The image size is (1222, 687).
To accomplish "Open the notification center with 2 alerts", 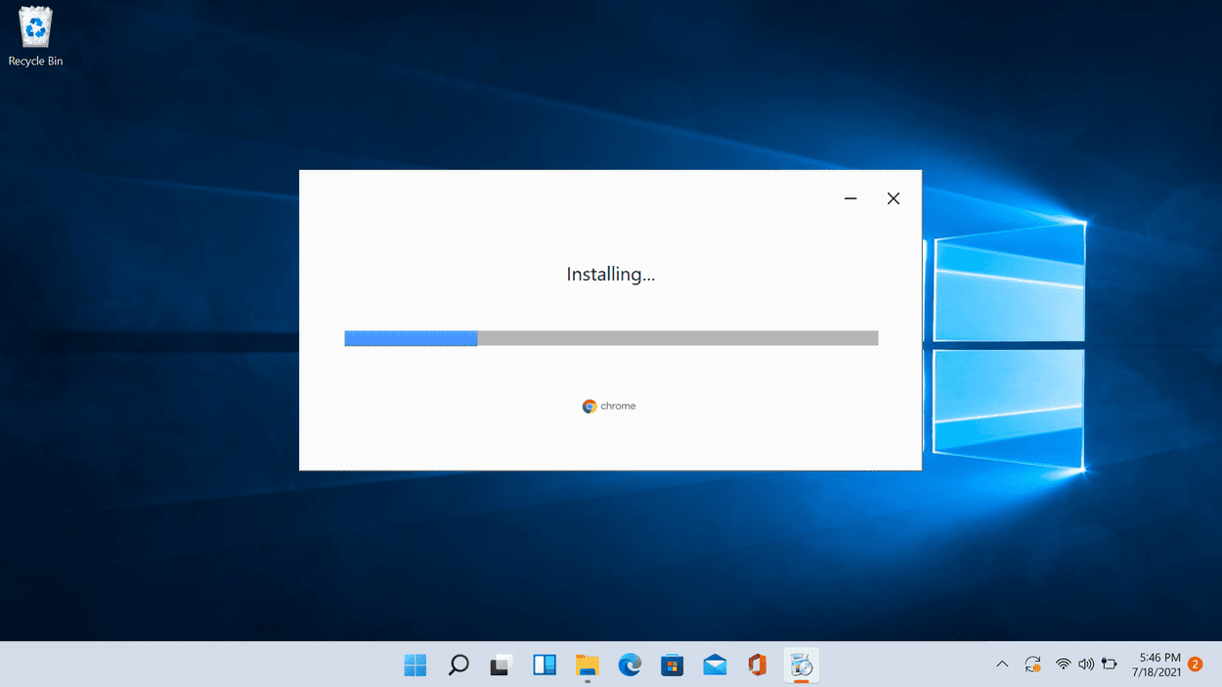I will pos(1194,665).
